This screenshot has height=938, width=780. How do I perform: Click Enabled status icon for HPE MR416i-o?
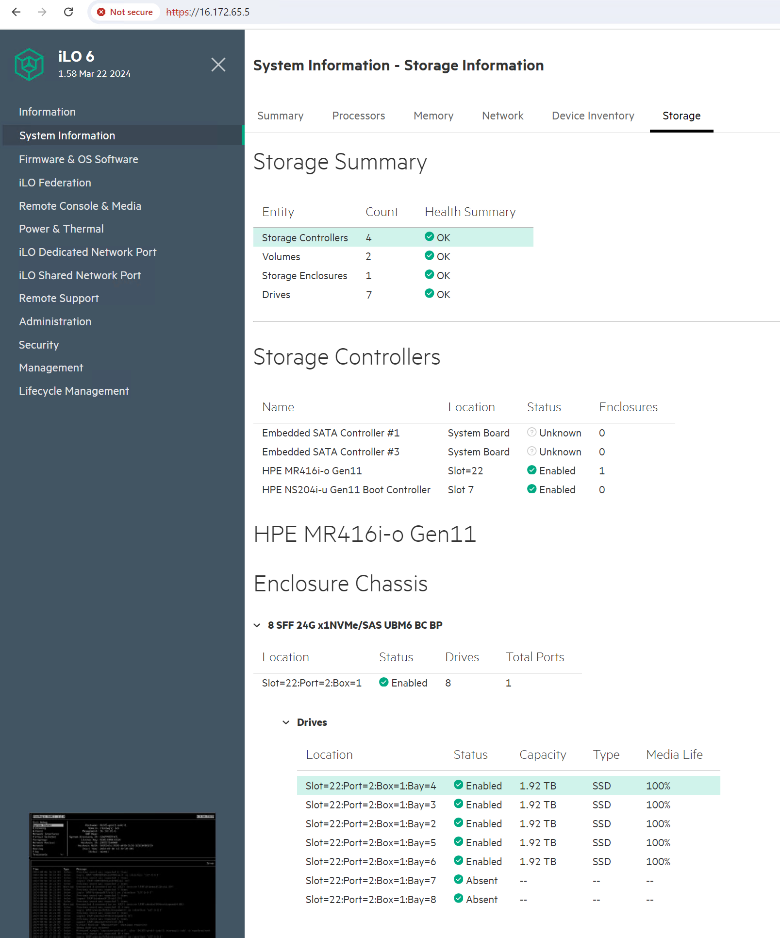(x=532, y=470)
